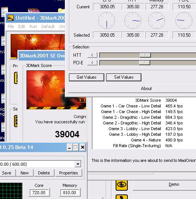
Task: Open the Default menu
Action: pos(48,26)
